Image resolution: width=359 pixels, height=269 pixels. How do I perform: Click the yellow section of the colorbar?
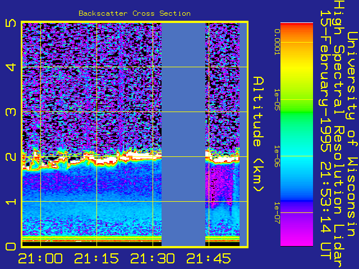pyautogui.click(x=297, y=68)
